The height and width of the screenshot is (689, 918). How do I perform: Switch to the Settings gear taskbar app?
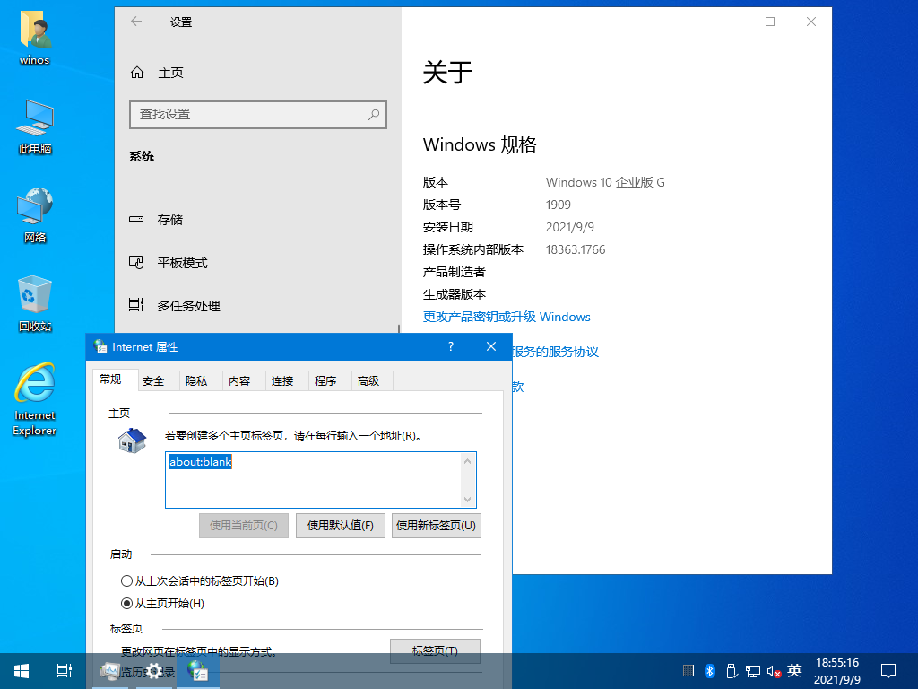tap(154, 671)
